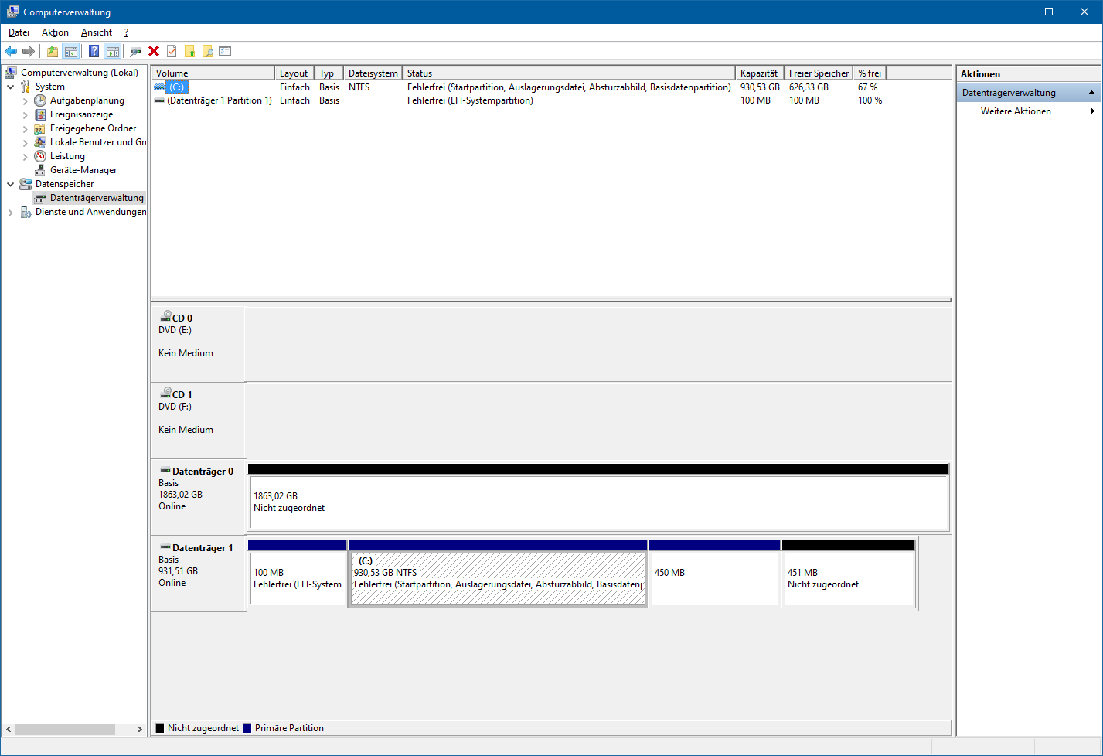Screen dimensions: 1103x756
Task: Click the Leistung gauge icon
Action: (x=40, y=156)
